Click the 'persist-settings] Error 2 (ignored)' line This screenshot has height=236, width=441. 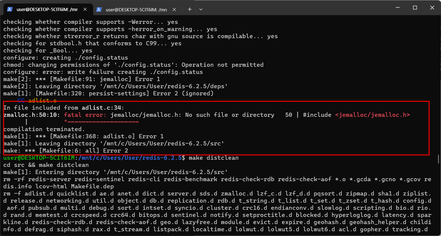[109, 93]
